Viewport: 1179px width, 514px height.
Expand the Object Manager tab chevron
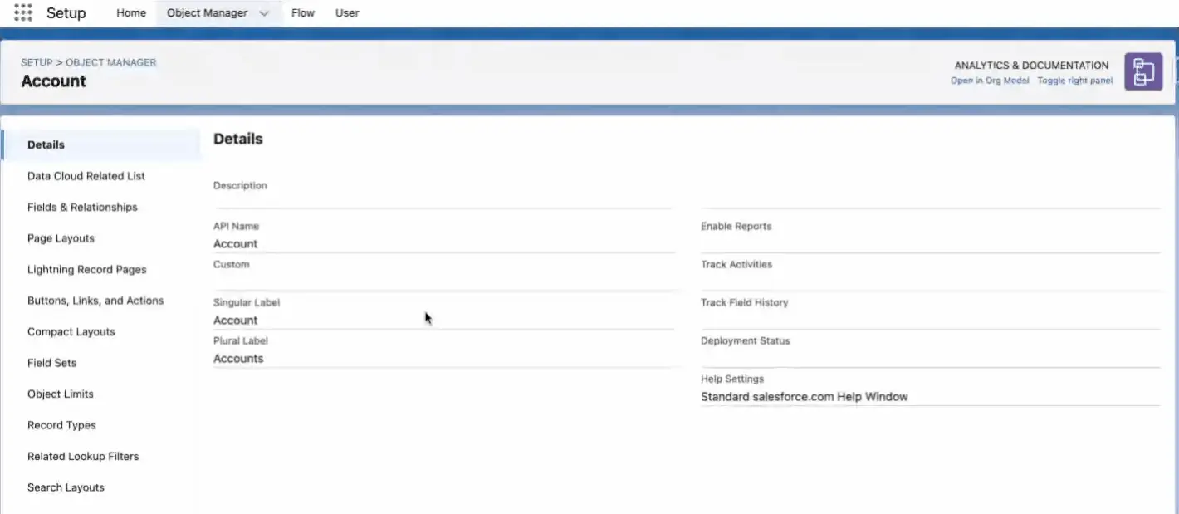(264, 13)
